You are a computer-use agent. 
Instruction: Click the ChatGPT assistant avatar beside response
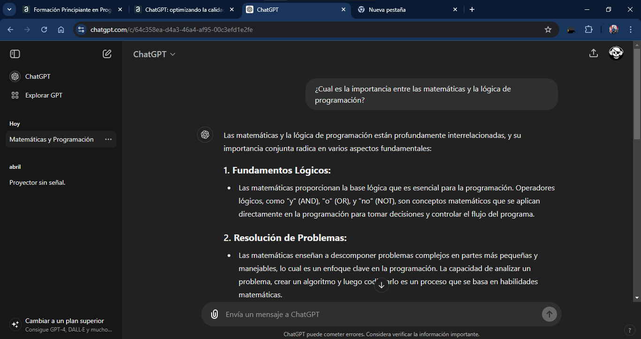point(205,135)
